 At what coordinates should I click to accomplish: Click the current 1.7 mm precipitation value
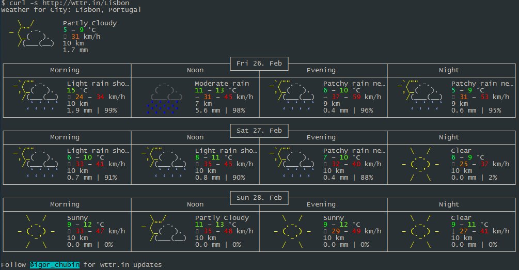click(75, 50)
